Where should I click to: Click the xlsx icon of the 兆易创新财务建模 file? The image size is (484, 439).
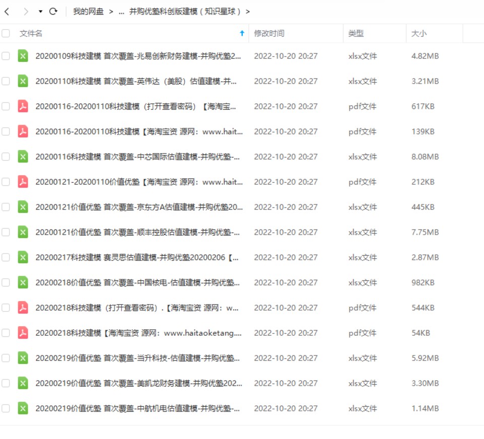click(23, 56)
